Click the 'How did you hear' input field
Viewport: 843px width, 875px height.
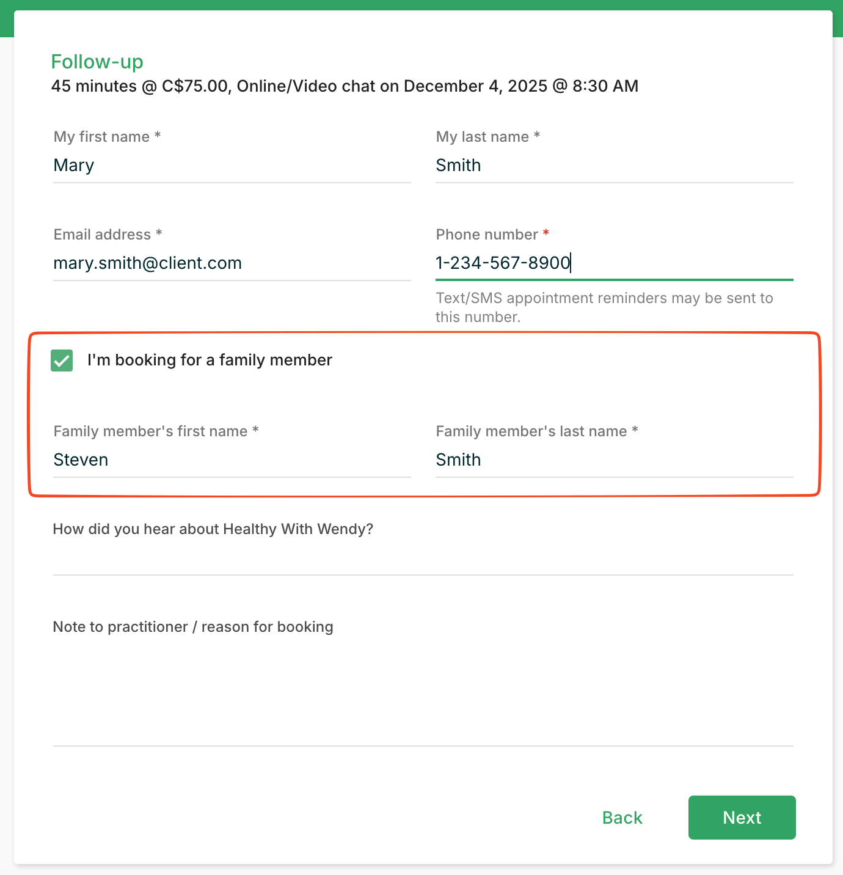[x=423, y=558]
